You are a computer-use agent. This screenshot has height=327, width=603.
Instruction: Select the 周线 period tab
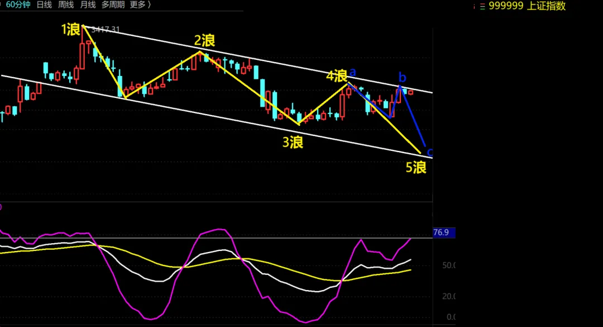click(66, 4)
